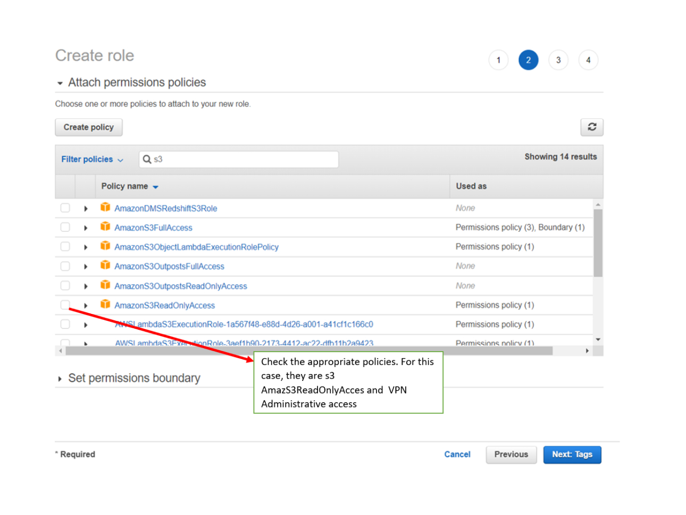Click the 'Showing 14 results' text
The image size is (686, 515).
[x=560, y=156]
